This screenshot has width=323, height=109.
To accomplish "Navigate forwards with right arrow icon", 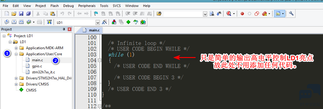I will coord(86,14).
